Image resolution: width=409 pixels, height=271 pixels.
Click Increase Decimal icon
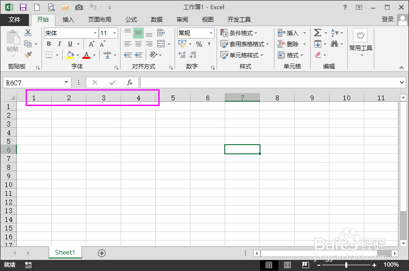click(x=182, y=54)
